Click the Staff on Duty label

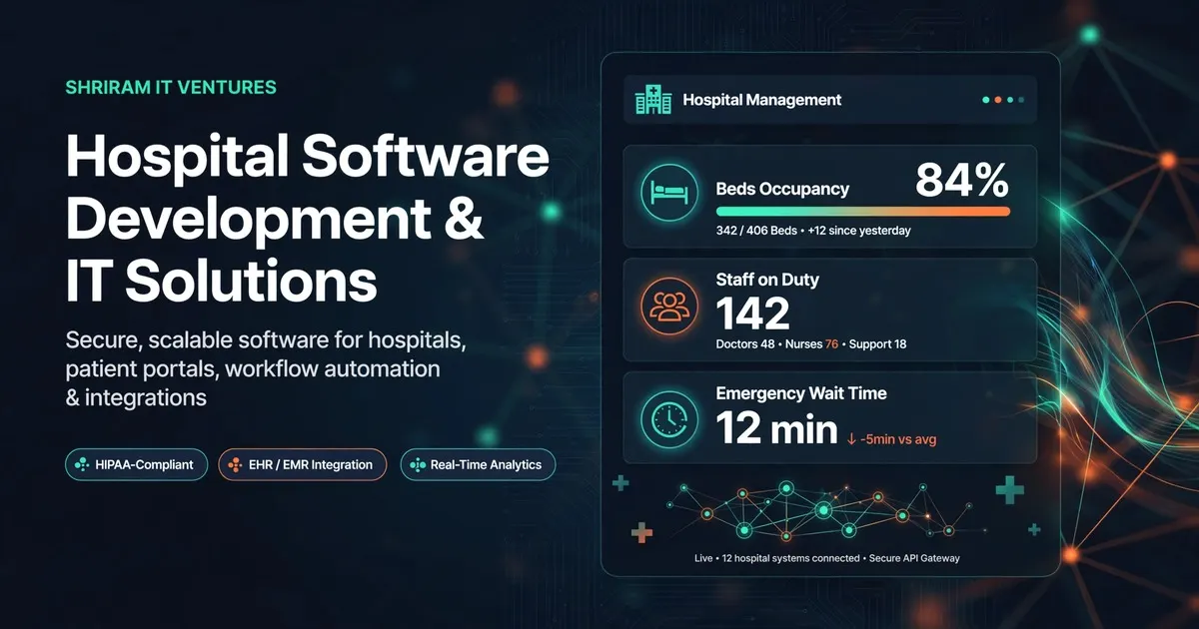pos(767,280)
